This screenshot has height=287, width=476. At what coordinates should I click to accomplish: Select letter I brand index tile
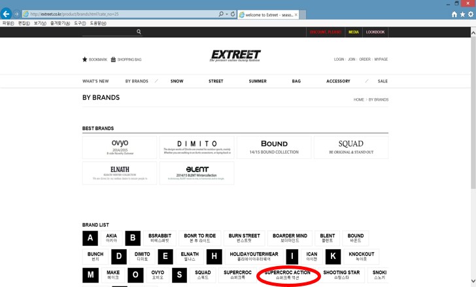pos(292,257)
